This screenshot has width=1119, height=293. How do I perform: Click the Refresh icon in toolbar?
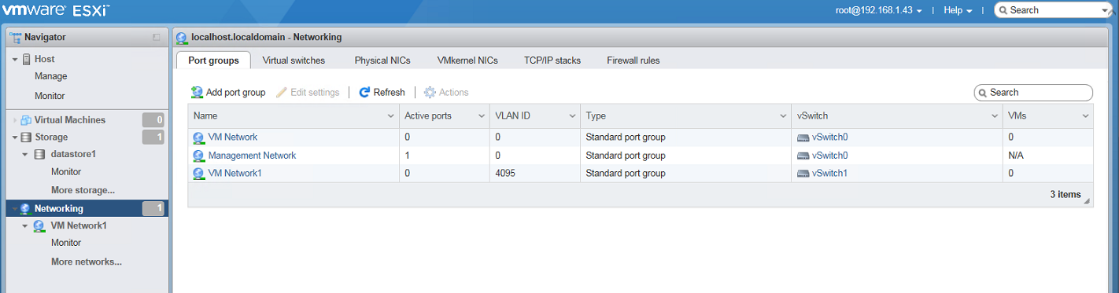pos(364,93)
